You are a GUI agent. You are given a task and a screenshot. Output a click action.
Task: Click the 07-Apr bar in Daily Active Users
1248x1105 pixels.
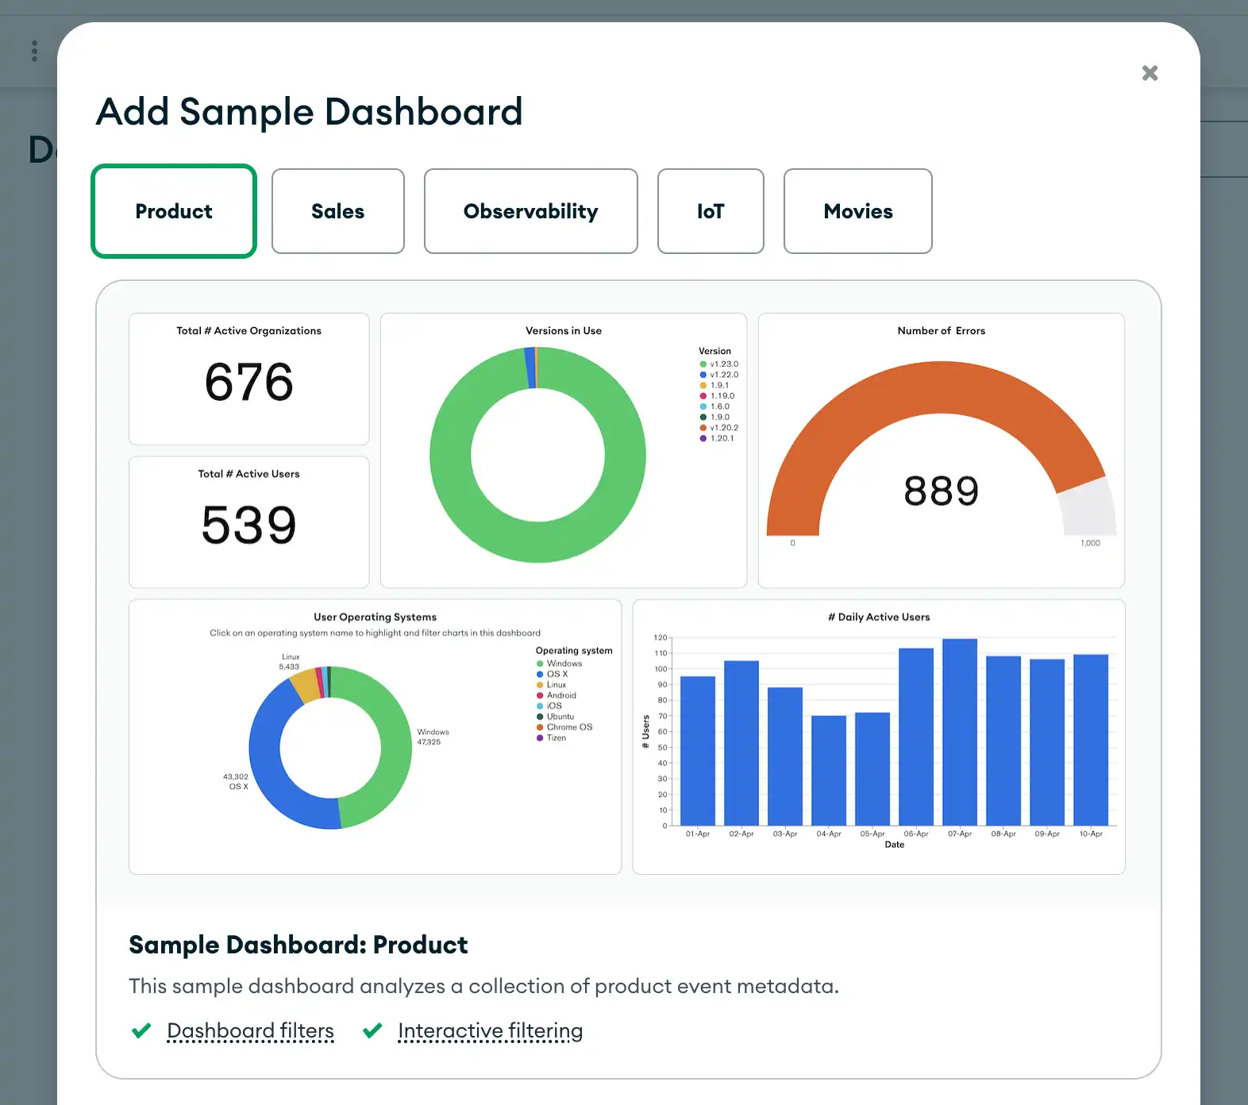[959, 730]
